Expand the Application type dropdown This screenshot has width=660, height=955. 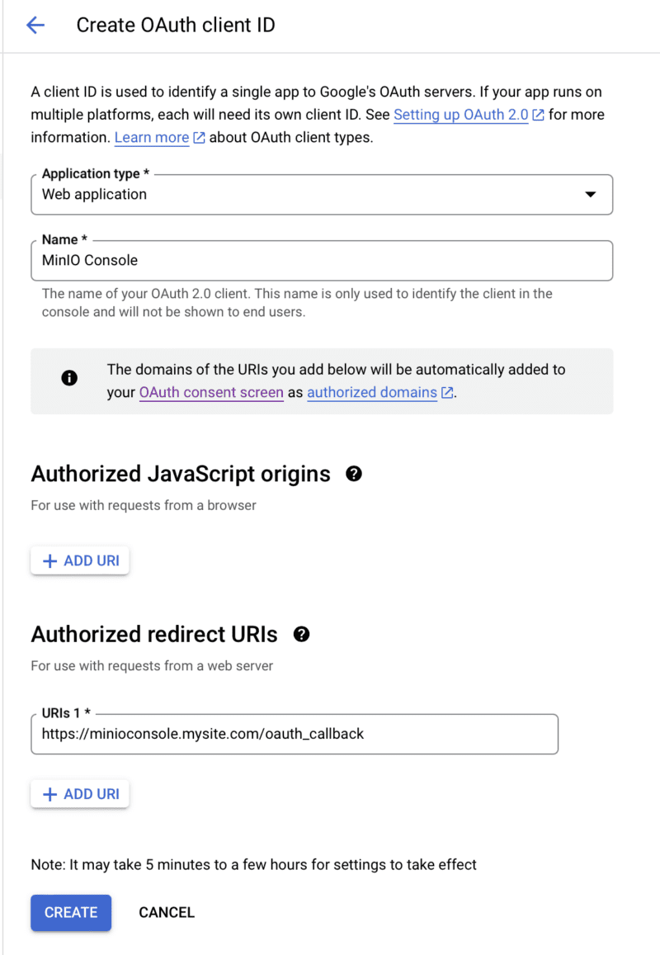[x=322, y=195]
